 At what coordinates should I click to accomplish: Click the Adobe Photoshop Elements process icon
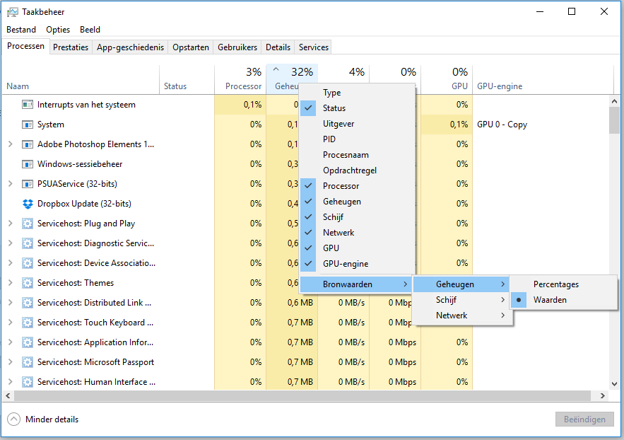click(28, 144)
